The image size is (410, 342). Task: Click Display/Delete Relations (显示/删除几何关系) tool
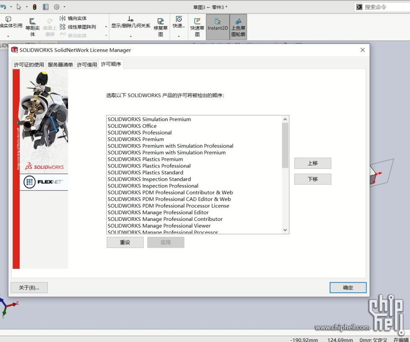point(131,23)
